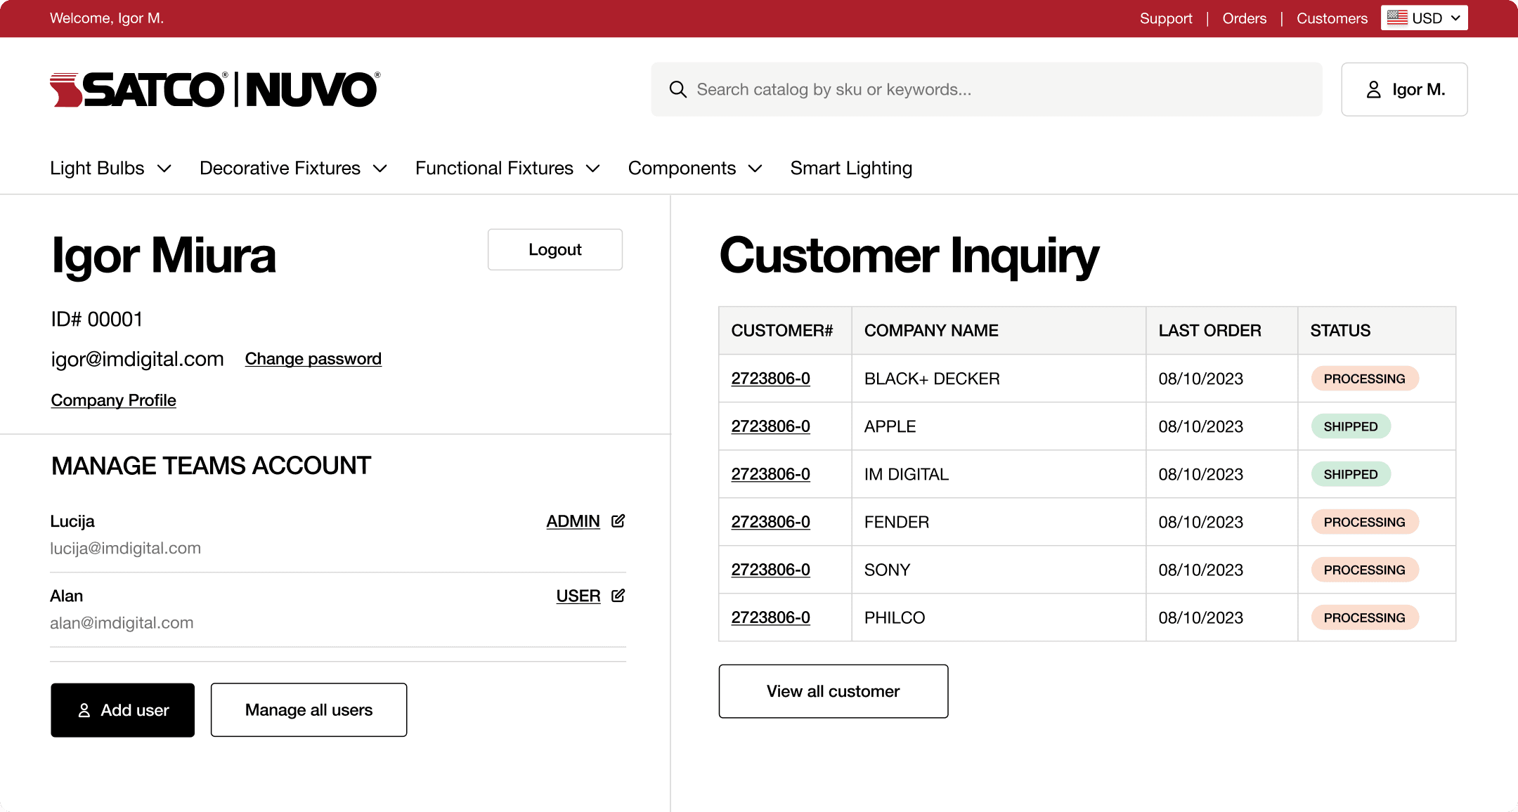Click the edit icon beside Lucija's ADMIN role
The height and width of the screenshot is (812, 1518).
pos(618,520)
